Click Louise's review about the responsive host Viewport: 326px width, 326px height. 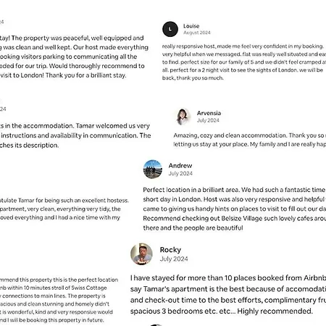coord(244,62)
